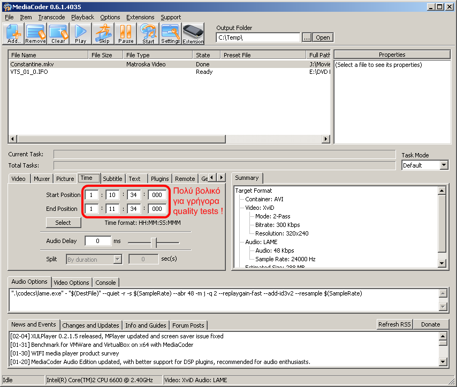Click the Extension toolbar icon
This screenshot has height=387, width=457.
193,34
